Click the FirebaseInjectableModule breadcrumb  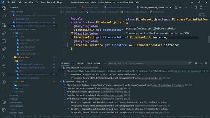[135, 12]
